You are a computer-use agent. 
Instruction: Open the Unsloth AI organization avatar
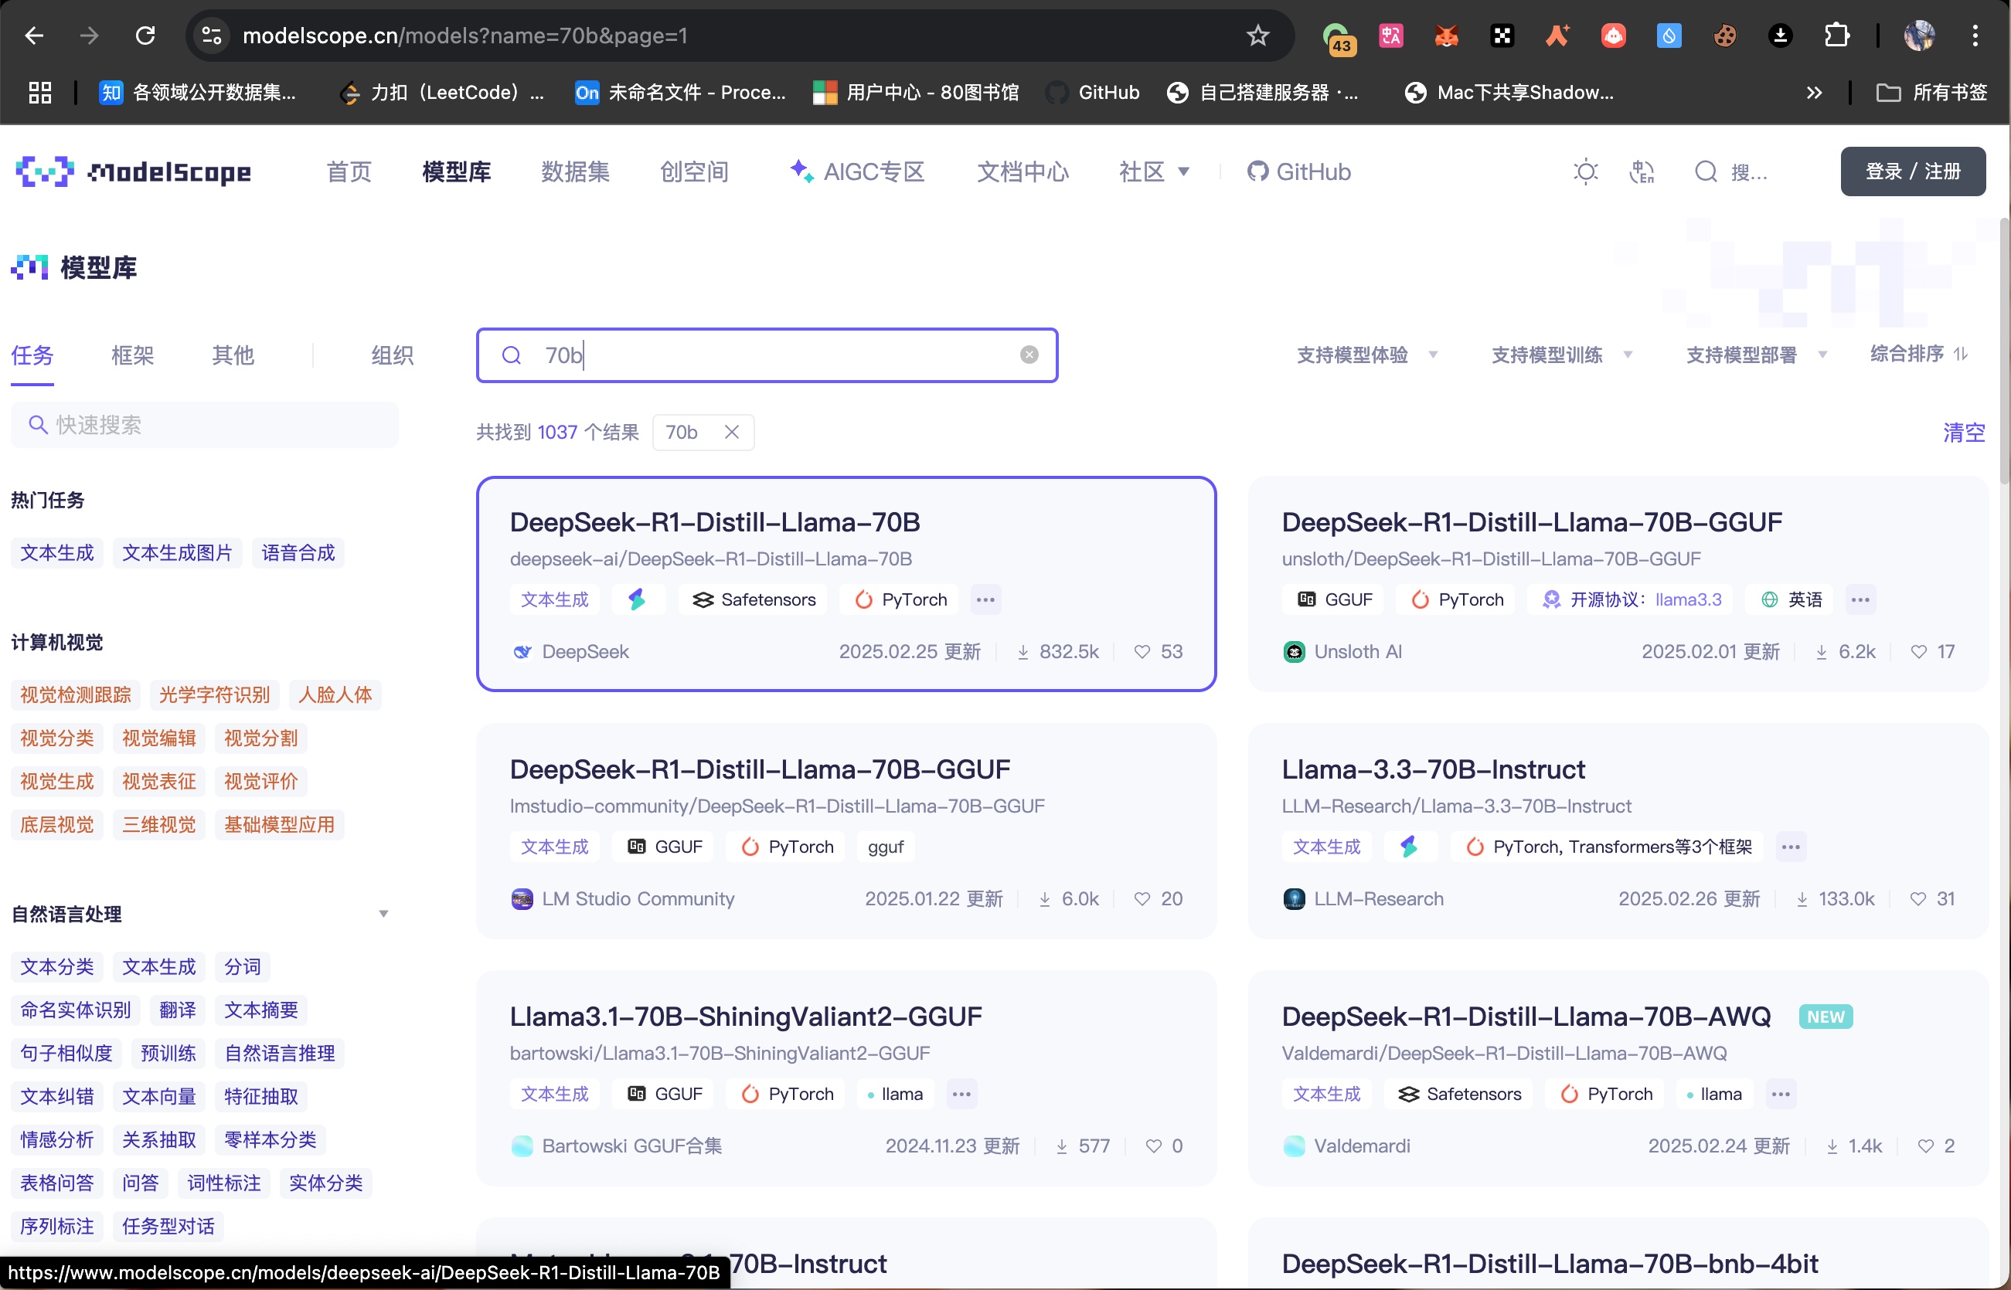tap(1294, 652)
